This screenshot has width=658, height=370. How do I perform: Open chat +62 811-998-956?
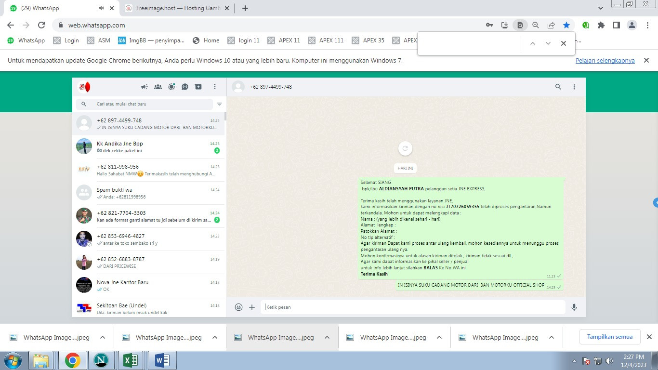pyautogui.click(x=148, y=170)
